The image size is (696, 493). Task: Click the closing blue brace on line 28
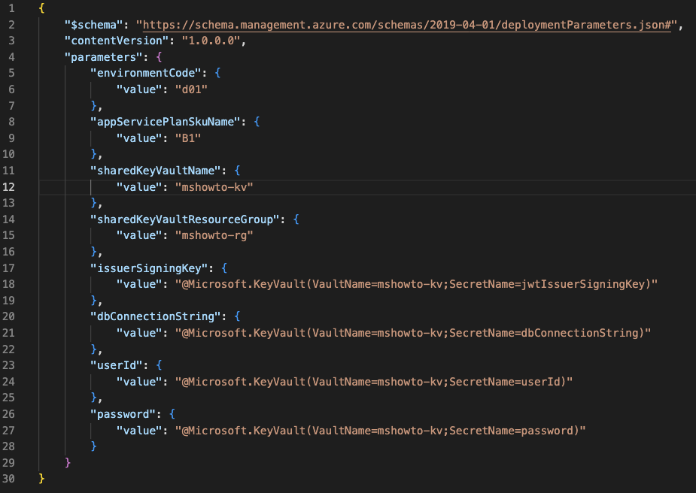tap(93, 446)
